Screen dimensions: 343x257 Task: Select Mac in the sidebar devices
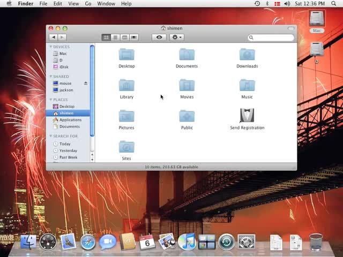coord(68,54)
